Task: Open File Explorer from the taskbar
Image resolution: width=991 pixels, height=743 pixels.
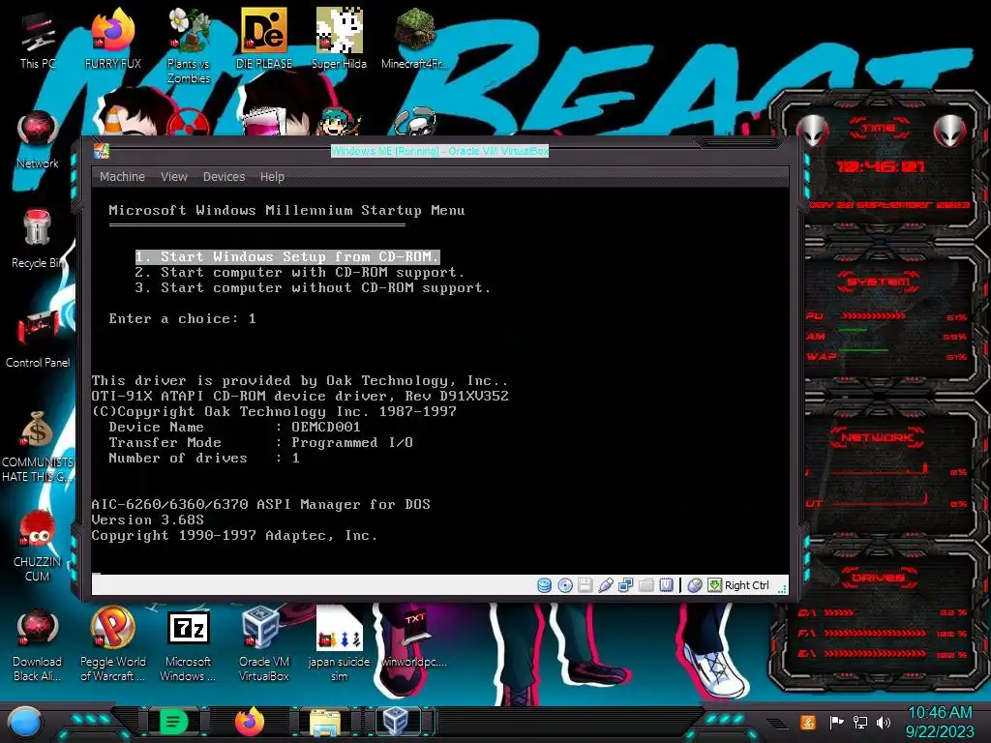Action: tap(324, 722)
